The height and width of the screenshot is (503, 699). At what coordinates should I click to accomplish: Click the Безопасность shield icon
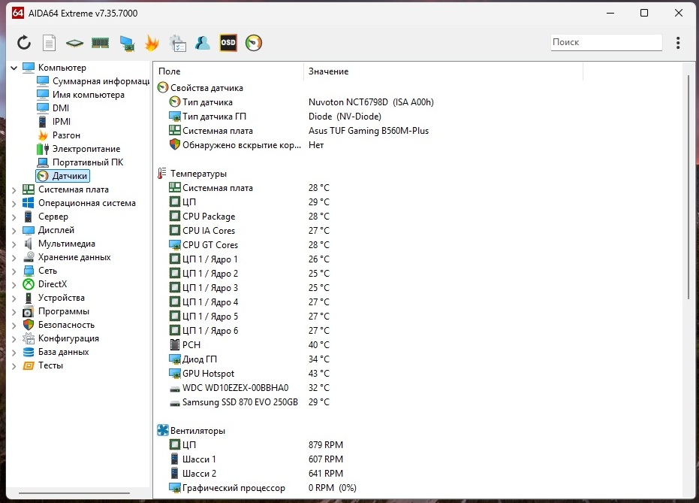29,325
